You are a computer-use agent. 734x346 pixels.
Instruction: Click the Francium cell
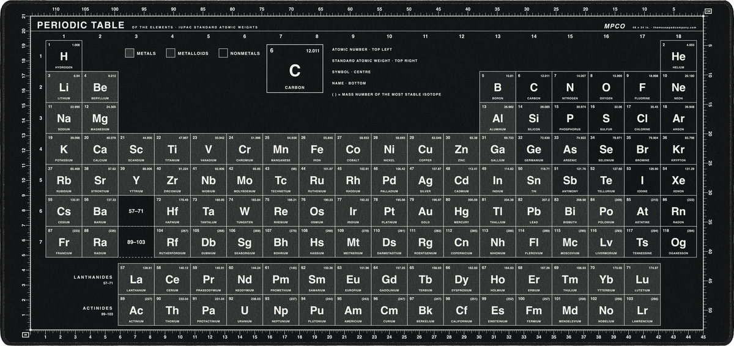point(64,242)
